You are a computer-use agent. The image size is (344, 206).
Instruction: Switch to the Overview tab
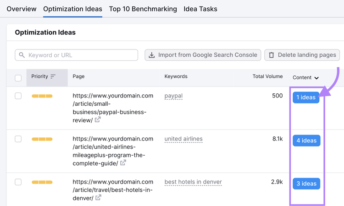click(22, 9)
